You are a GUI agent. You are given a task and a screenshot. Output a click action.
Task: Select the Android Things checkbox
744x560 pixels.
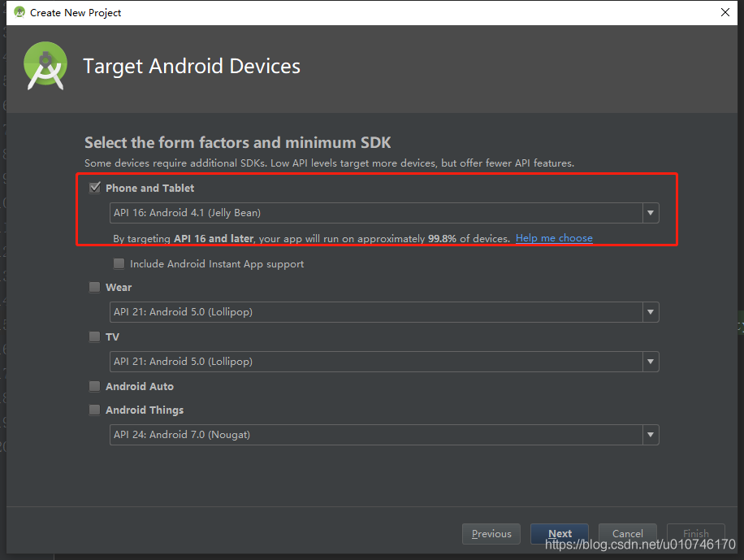pos(95,410)
